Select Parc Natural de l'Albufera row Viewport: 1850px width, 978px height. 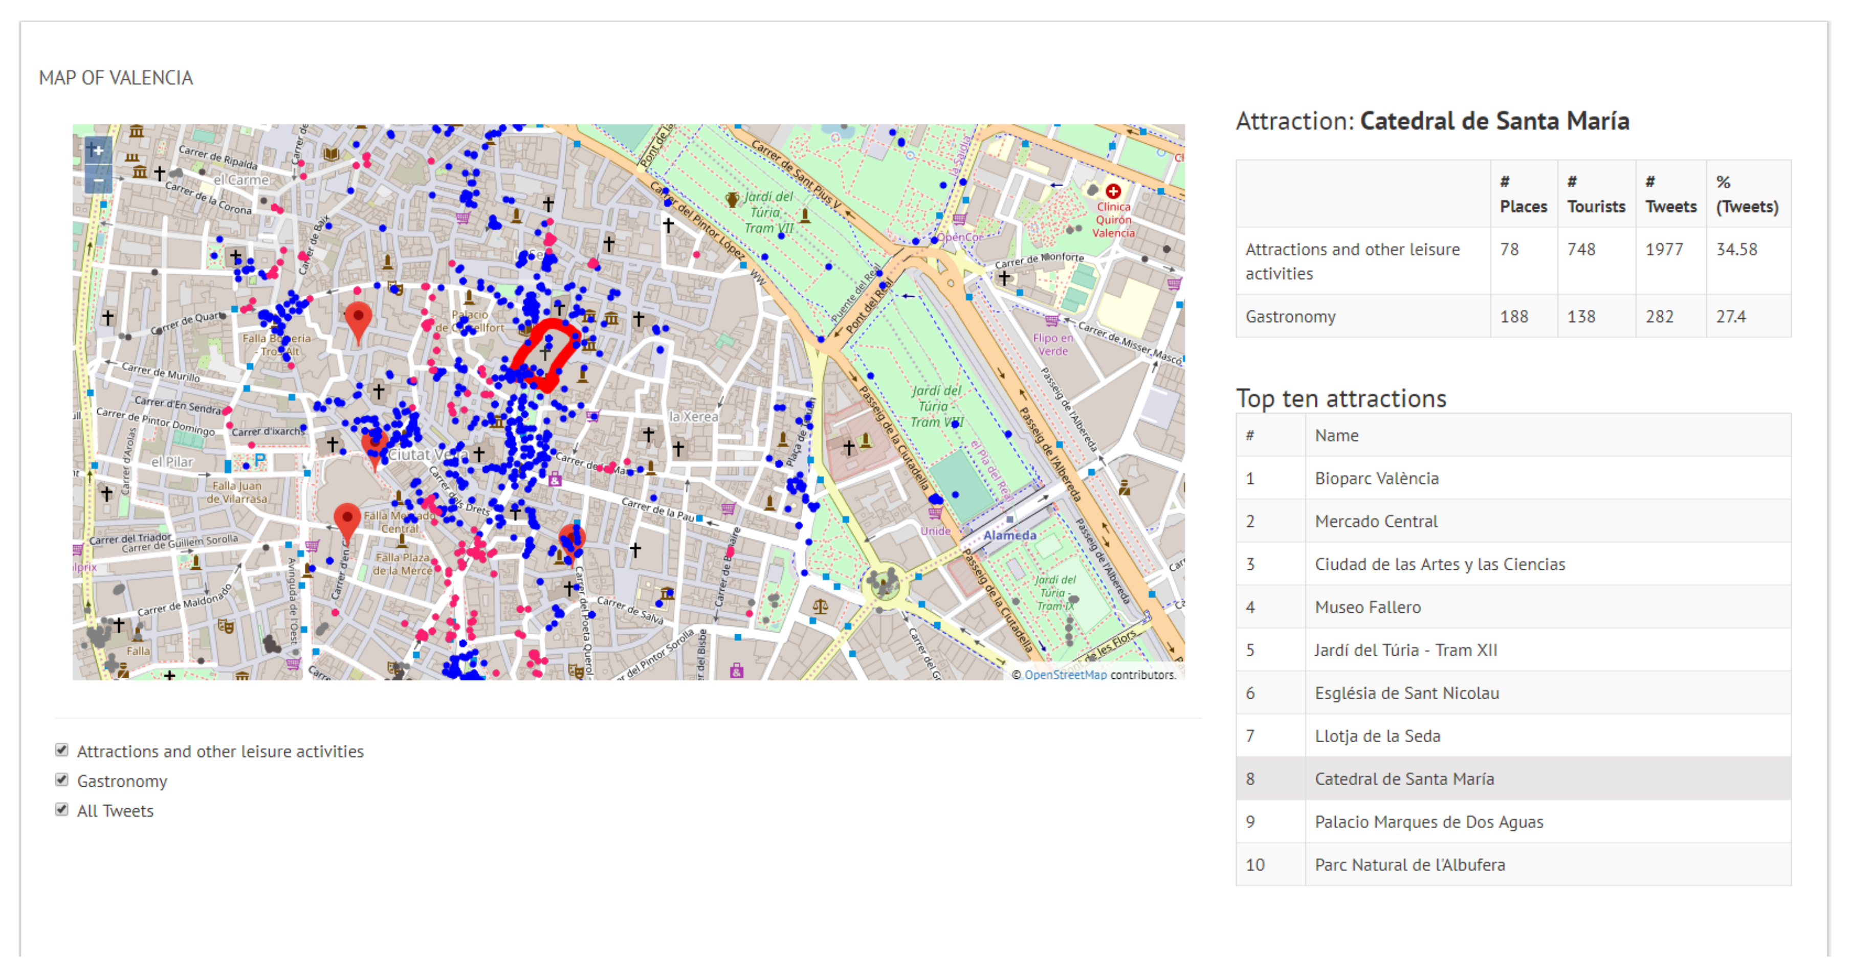pos(1409,864)
